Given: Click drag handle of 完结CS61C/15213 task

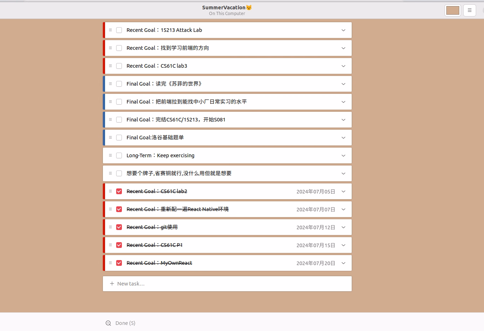Looking at the screenshot, I should [110, 120].
